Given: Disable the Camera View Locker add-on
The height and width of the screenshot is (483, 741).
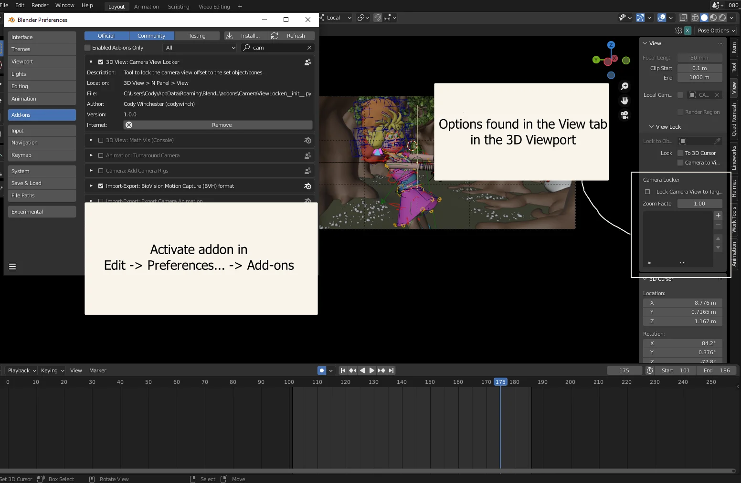Looking at the screenshot, I should (x=101, y=62).
